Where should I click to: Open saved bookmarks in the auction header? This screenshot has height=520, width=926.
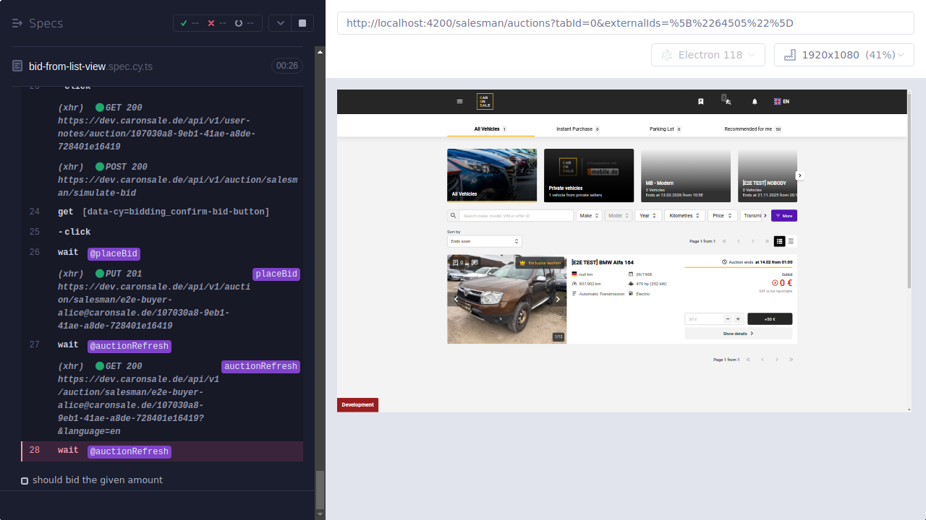(700, 101)
